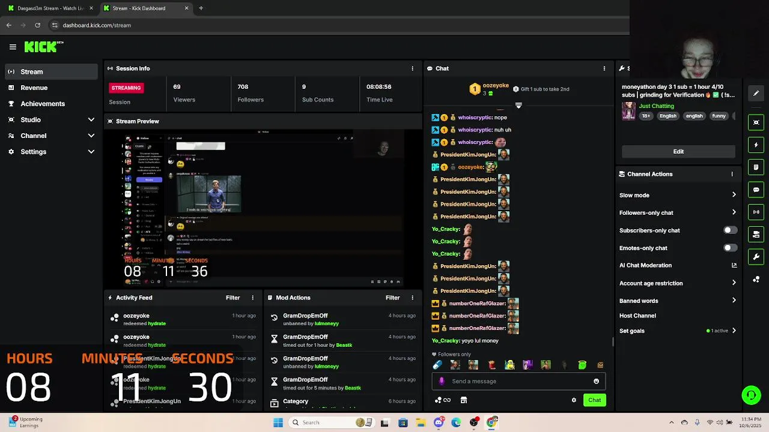Open Microsoft Edge from the taskbar
The height and width of the screenshot is (432, 769).
(456, 422)
